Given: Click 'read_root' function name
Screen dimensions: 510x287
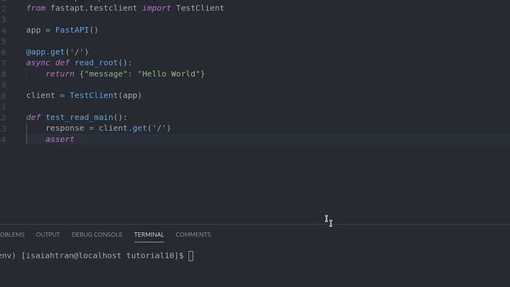Looking at the screenshot, I should [96, 63].
